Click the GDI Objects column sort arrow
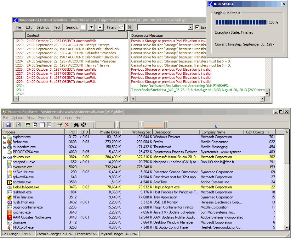The image size is (291, 238). [x=268, y=132]
